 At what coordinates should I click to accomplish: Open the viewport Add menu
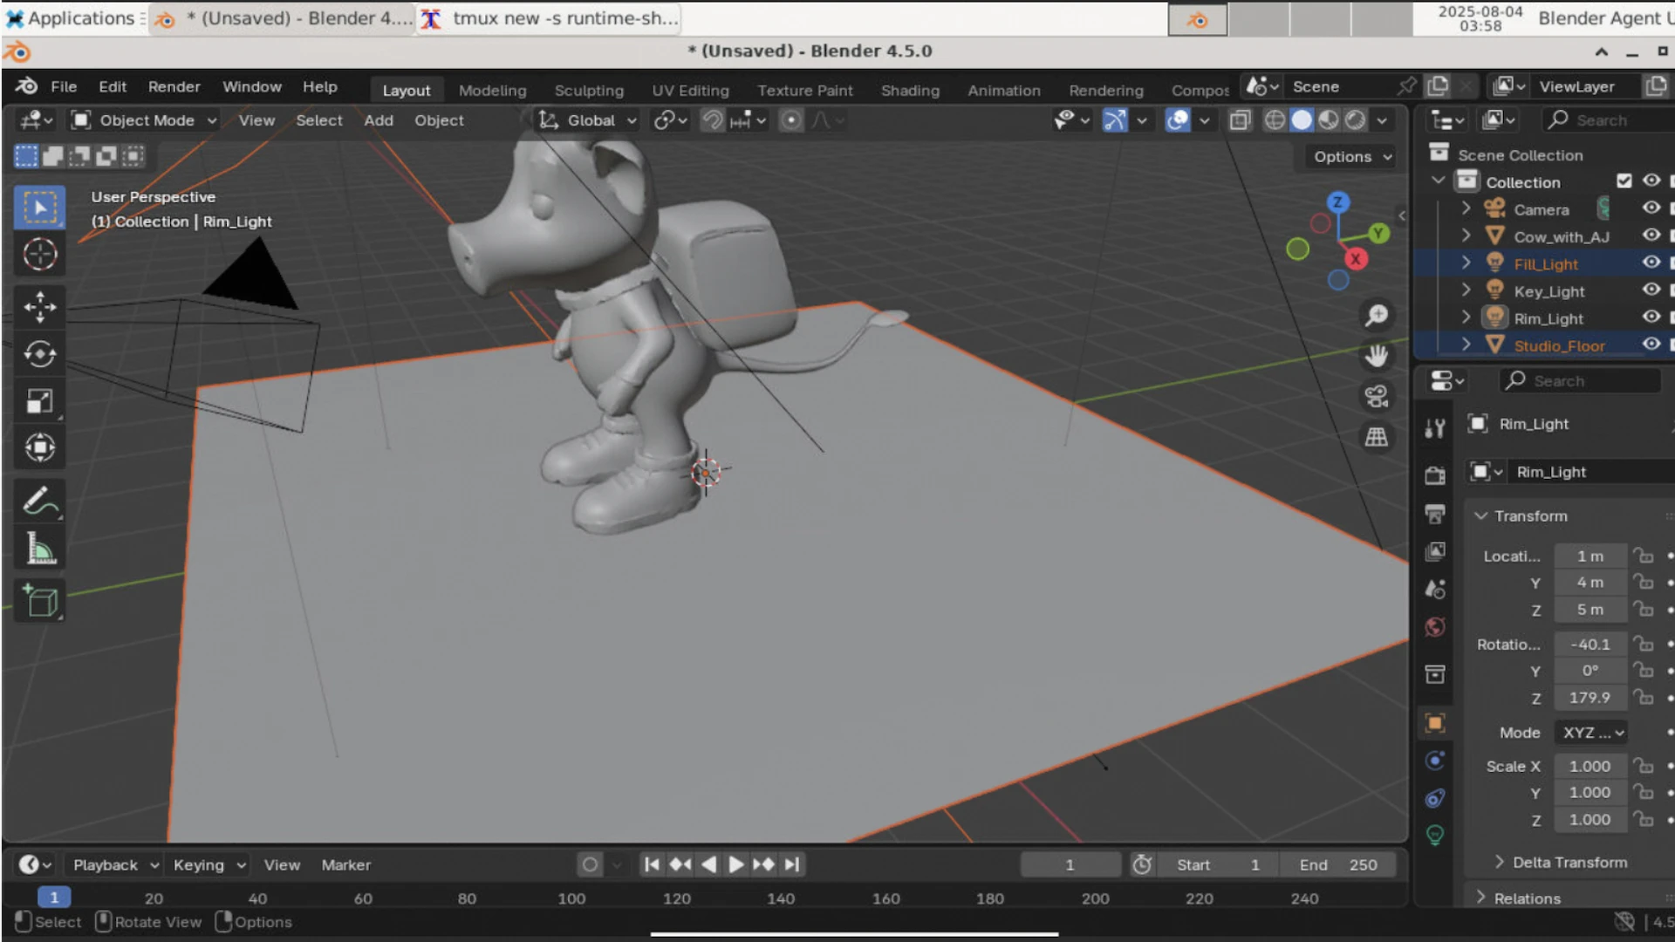[x=378, y=120]
